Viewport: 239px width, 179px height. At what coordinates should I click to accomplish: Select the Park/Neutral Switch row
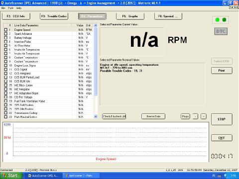tap(48, 117)
